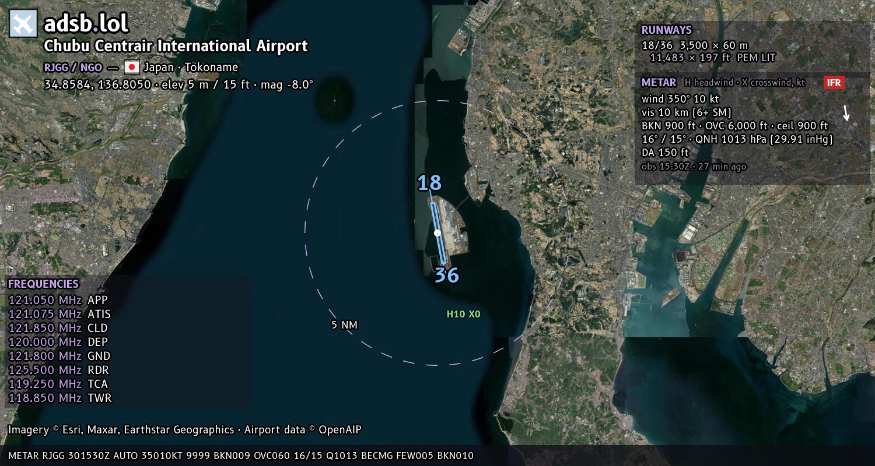Select the 121.075 MHz ATIS frequency

(60, 314)
